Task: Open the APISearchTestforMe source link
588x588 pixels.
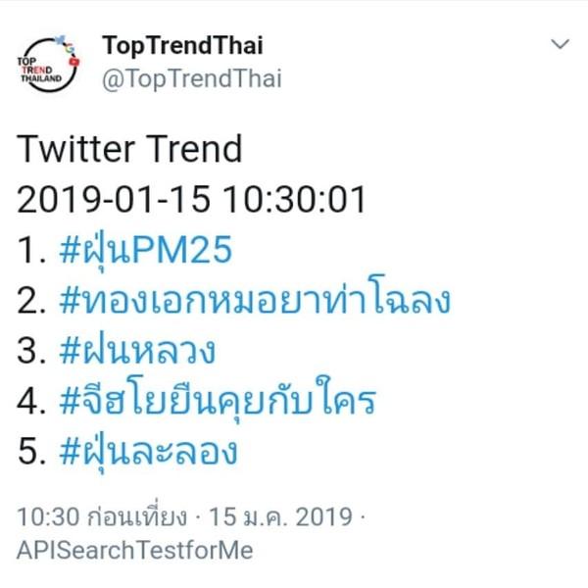Action: click(134, 550)
